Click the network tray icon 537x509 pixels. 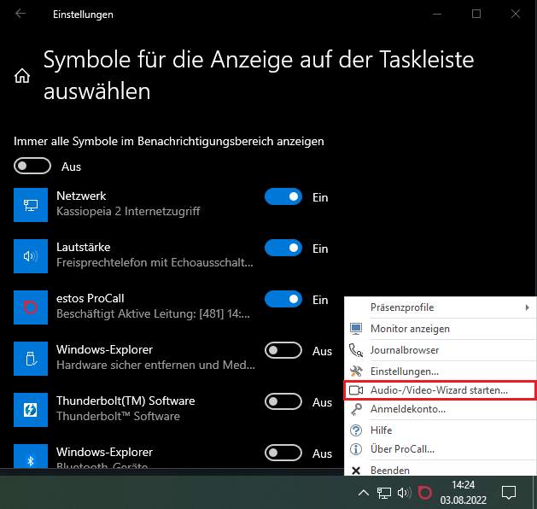pyautogui.click(x=384, y=493)
